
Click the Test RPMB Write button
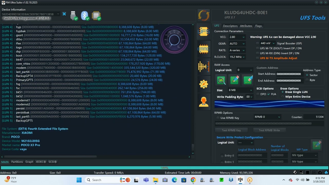coord(269,130)
